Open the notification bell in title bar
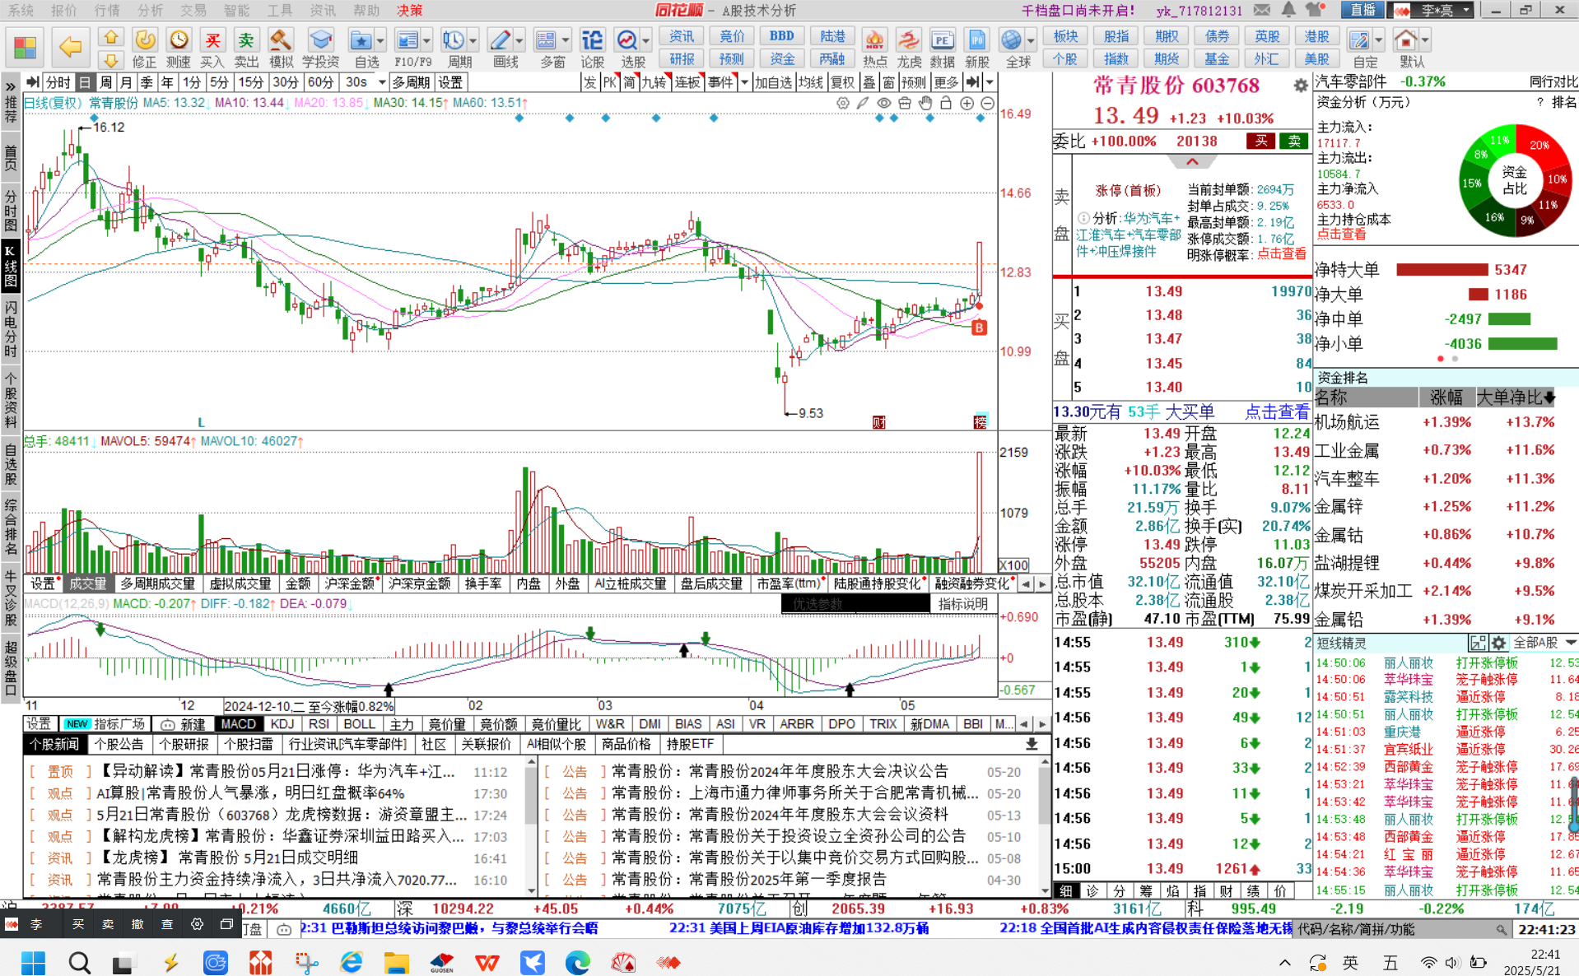The height and width of the screenshot is (976, 1579). (x=1288, y=10)
